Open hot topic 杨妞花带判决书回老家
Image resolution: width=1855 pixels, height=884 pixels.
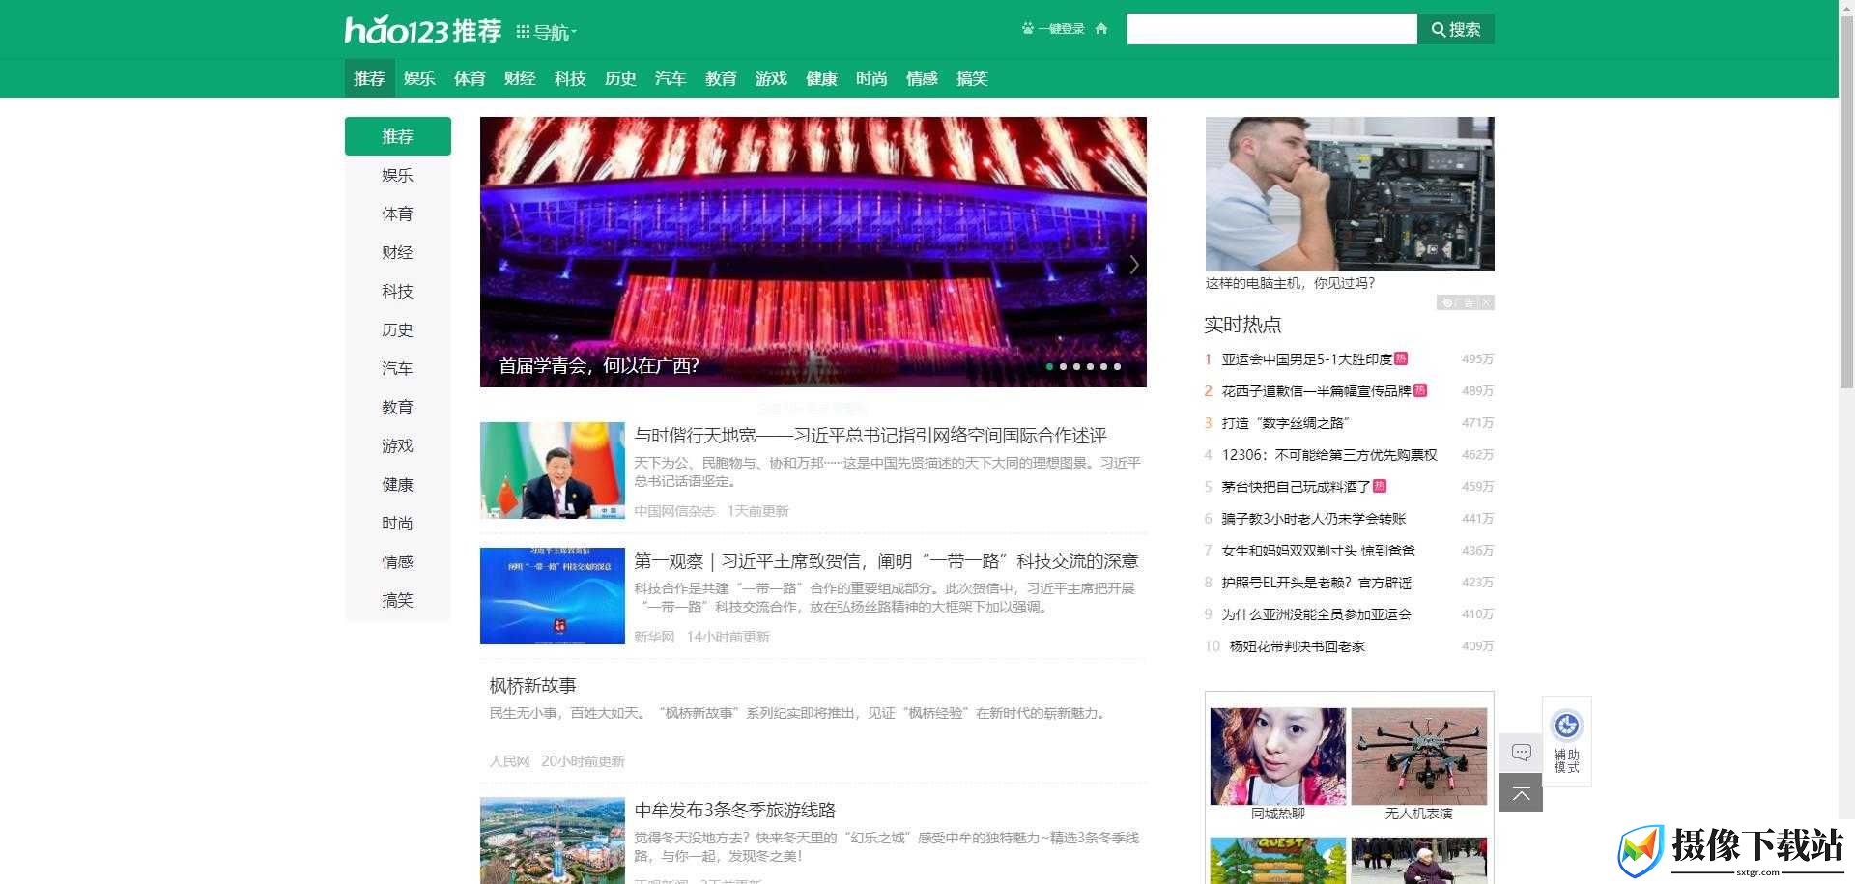pyautogui.click(x=1297, y=646)
